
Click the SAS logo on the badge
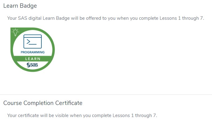32,65
